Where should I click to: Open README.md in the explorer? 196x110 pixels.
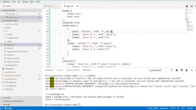(10, 82)
